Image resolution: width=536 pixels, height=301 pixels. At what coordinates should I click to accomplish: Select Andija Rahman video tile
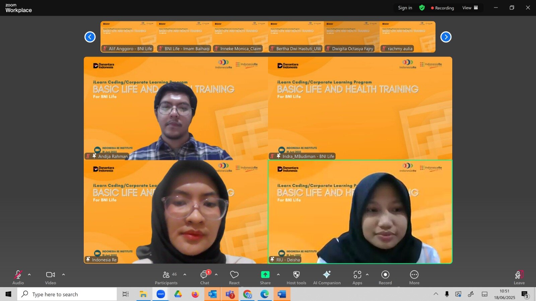176,108
